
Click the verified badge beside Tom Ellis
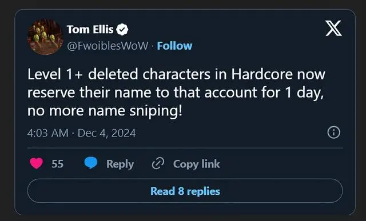(x=122, y=30)
